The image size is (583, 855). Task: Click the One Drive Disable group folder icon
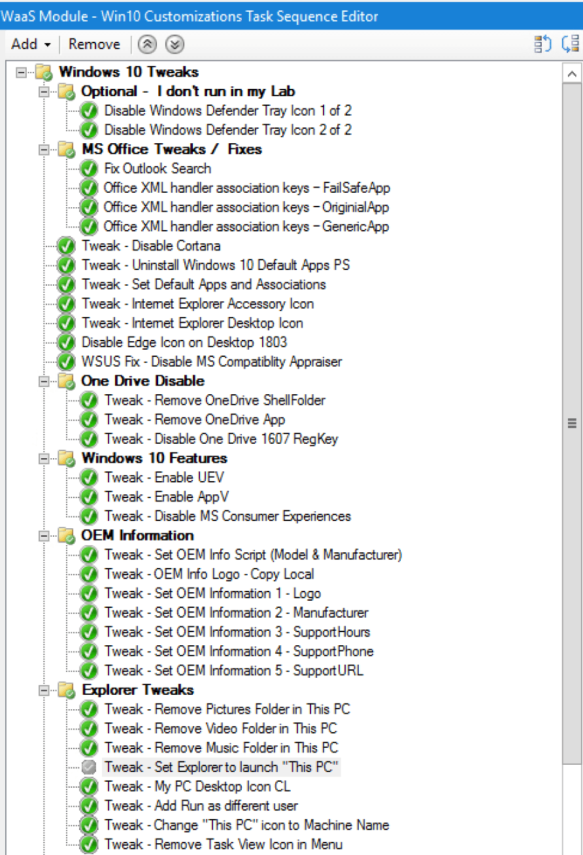(65, 381)
